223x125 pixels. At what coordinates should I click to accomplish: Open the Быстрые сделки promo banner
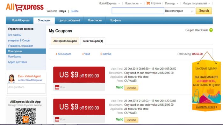[x=206, y=85]
